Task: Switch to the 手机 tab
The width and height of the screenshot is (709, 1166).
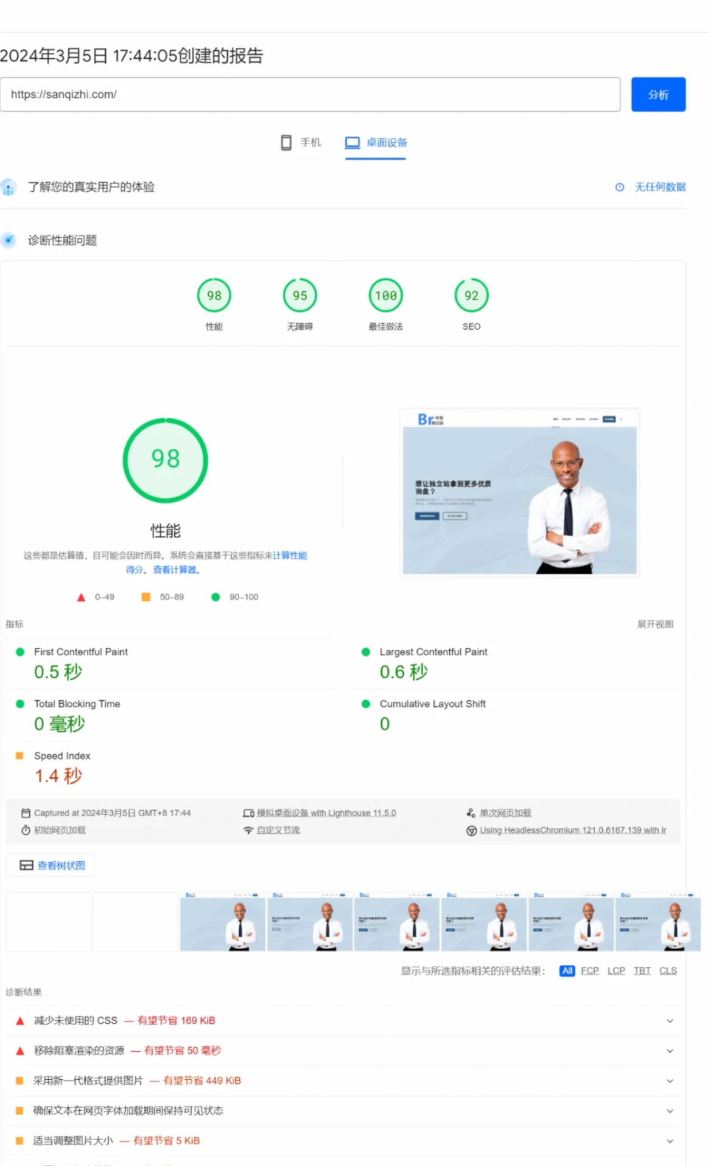Action: tap(301, 143)
